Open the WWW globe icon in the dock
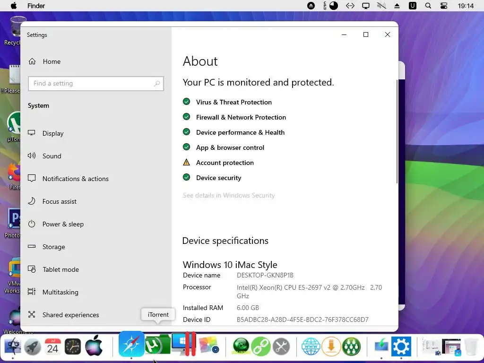Image resolution: width=484 pixels, height=363 pixels. pos(311,346)
